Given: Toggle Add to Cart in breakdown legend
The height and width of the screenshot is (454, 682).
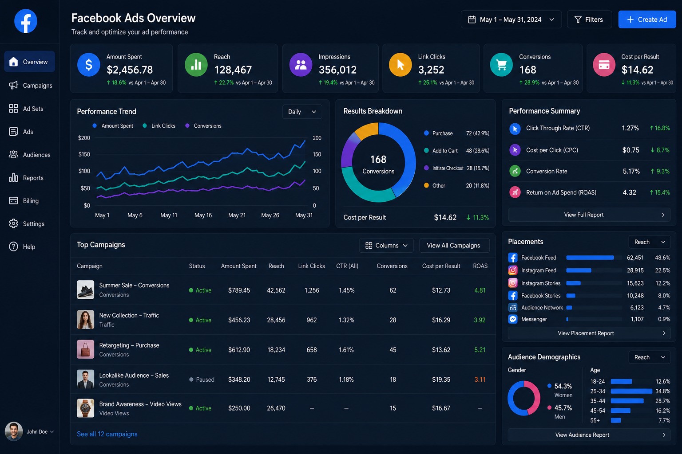Looking at the screenshot, I should click(441, 151).
